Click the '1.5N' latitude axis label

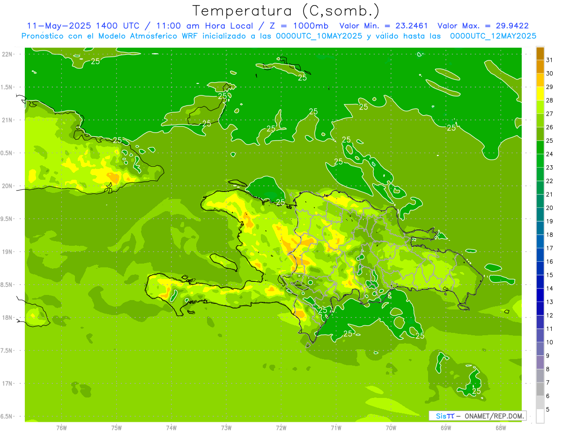(x=7, y=87)
